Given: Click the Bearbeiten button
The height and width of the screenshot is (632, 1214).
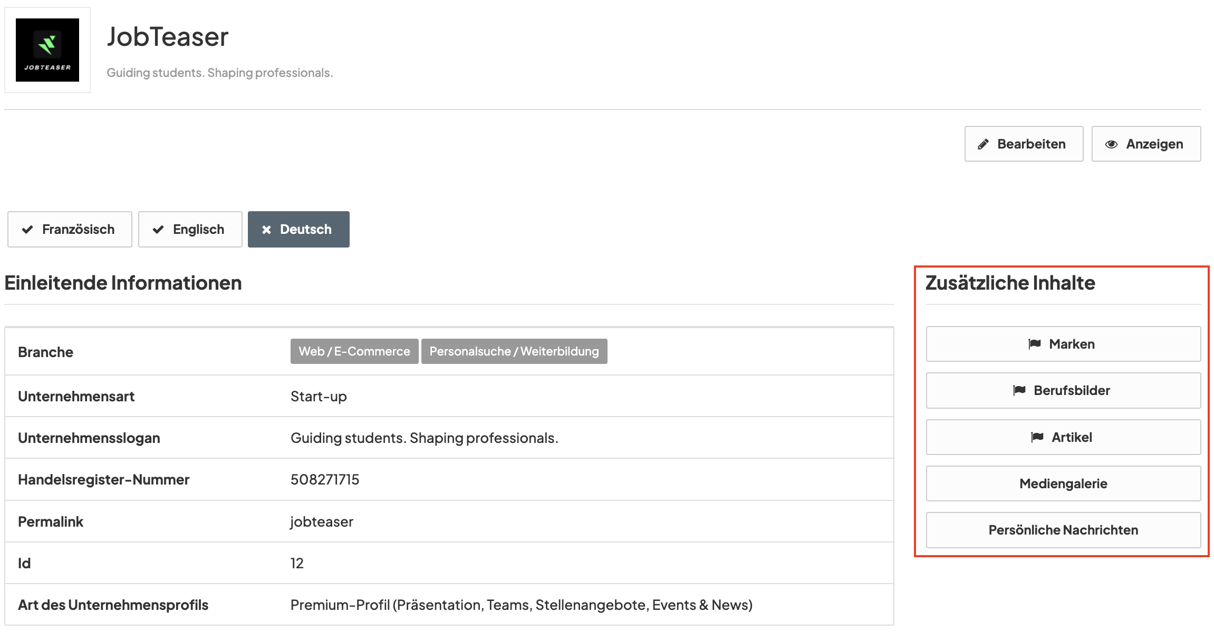Looking at the screenshot, I should click(1023, 144).
